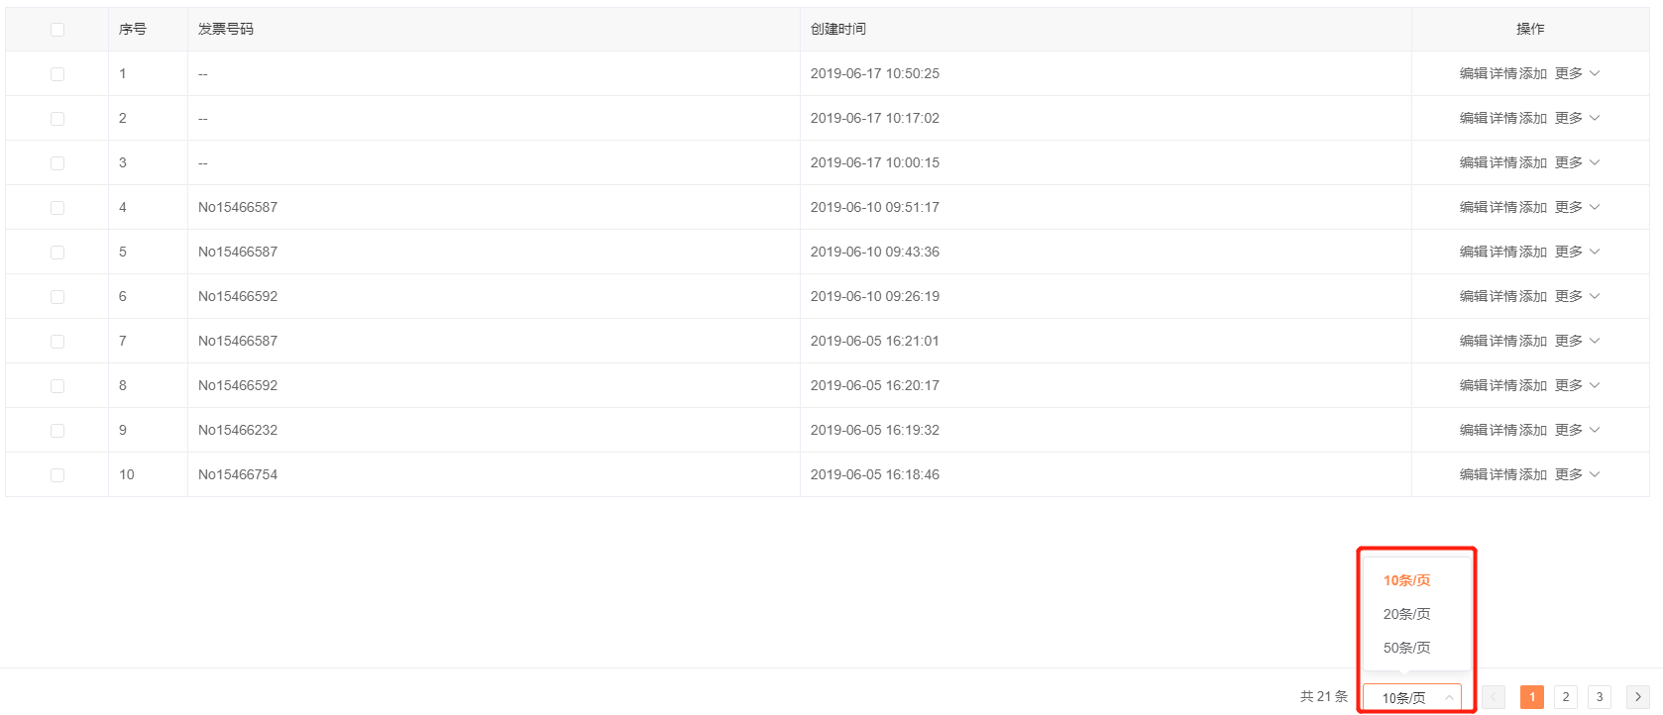Image resolution: width=1663 pixels, height=715 pixels.
Task: Choose 20条/页 from the page size list
Action: pos(1406,614)
